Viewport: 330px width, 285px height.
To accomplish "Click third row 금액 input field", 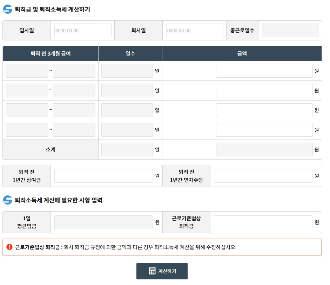I will click(x=264, y=110).
